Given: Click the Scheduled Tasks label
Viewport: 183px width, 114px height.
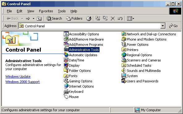Looking at the screenshot, I should [139, 65].
